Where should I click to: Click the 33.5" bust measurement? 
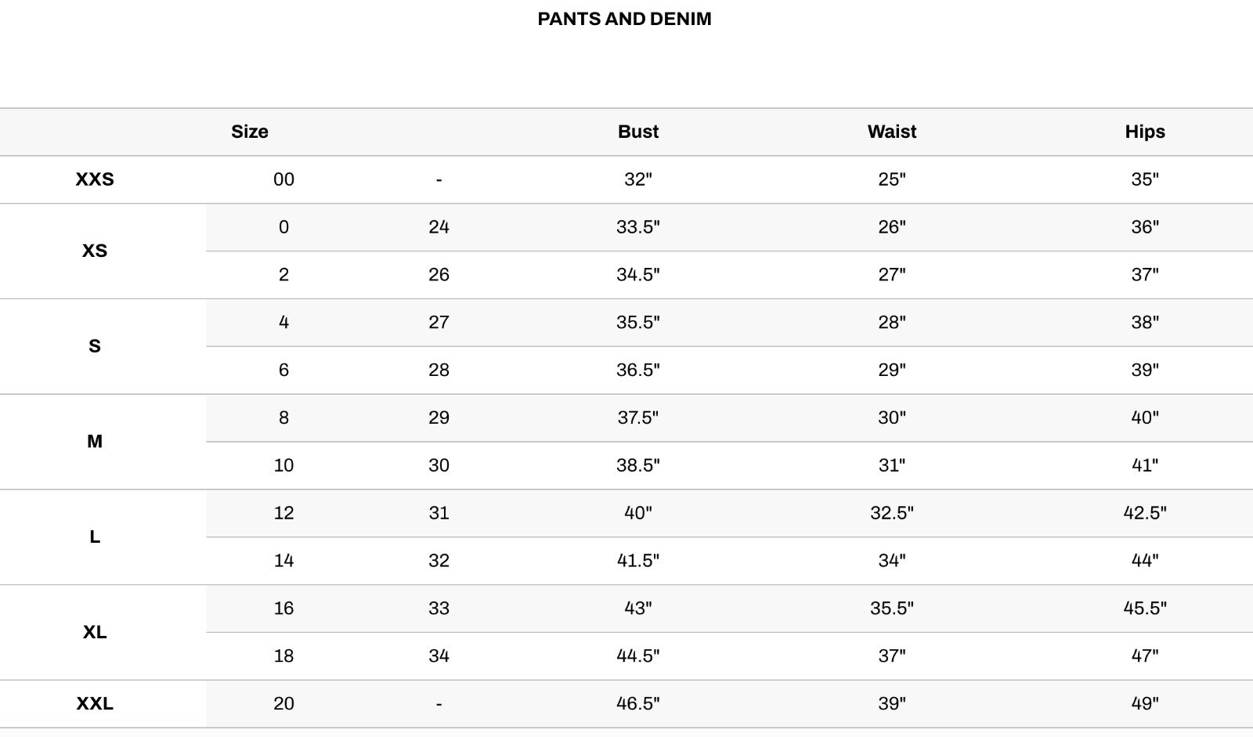click(x=637, y=227)
